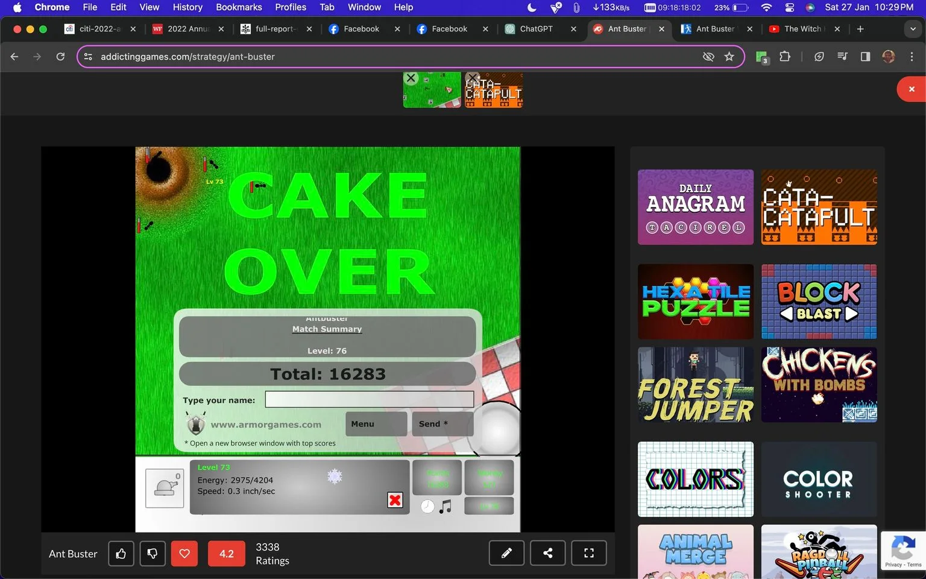Select the cannon tower icon
Screen dimensions: 926x579
click(x=165, y=488)
